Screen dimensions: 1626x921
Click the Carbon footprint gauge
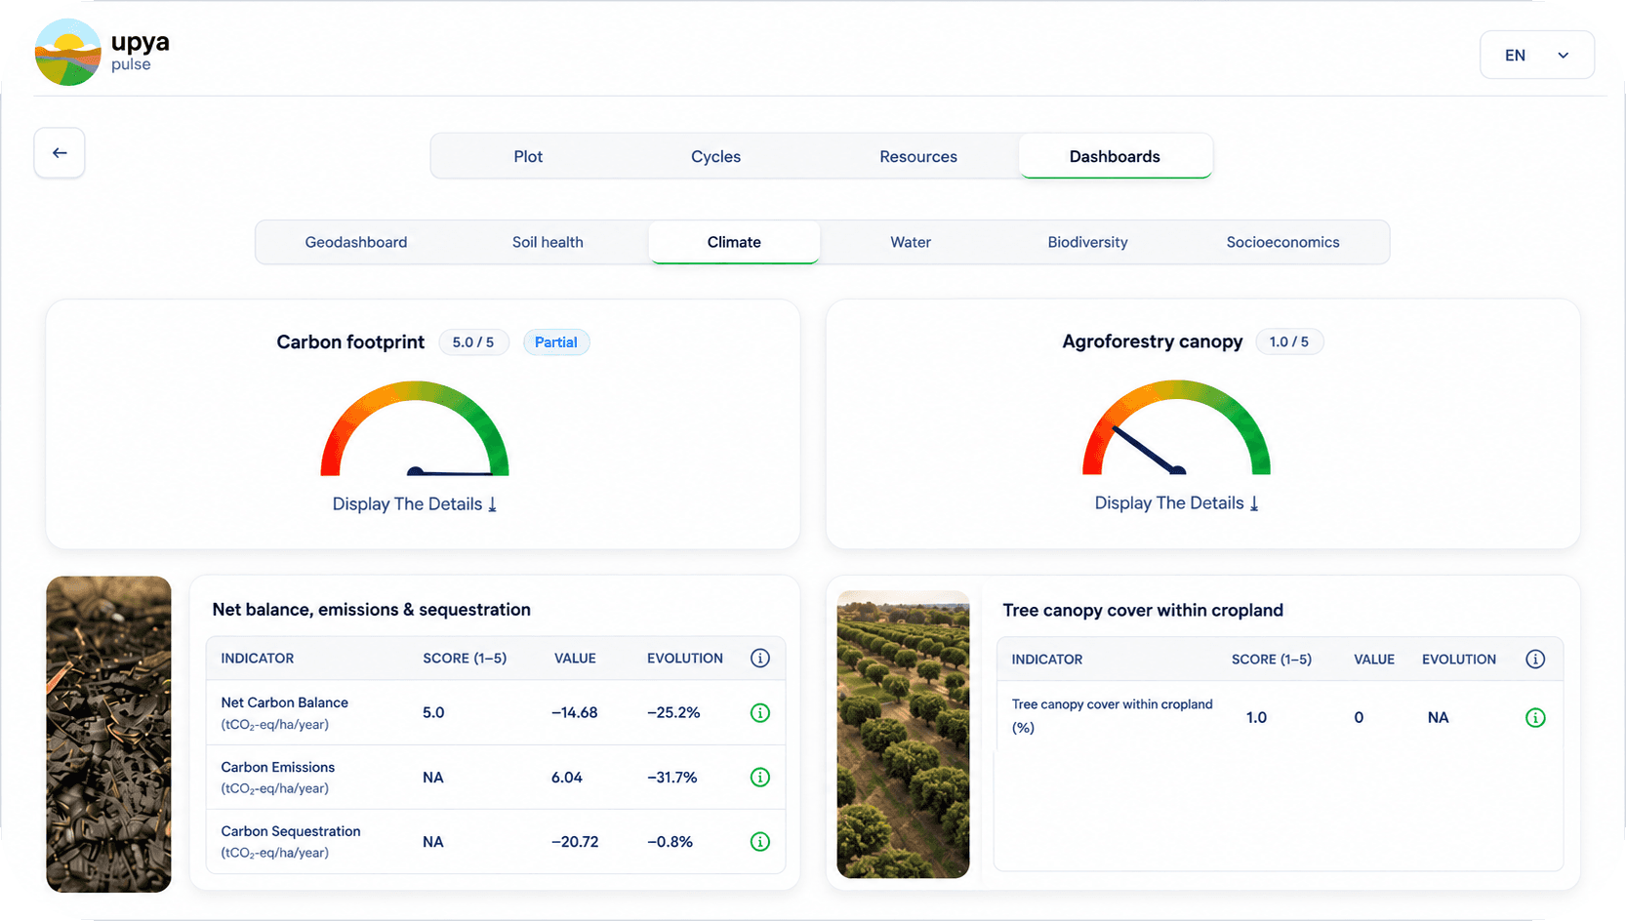click(x=415, y=428)
